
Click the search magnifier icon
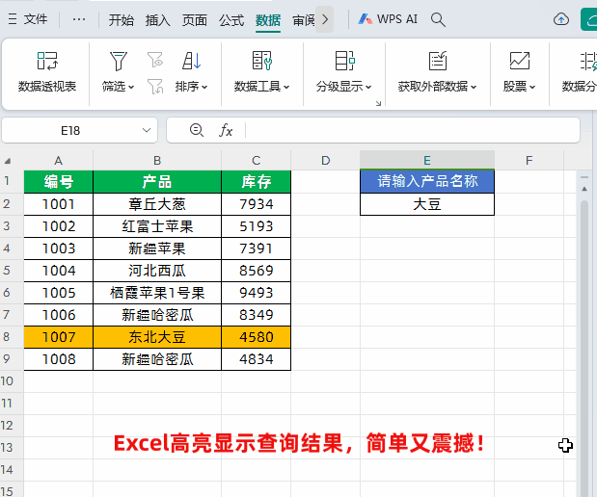point(438,19)
